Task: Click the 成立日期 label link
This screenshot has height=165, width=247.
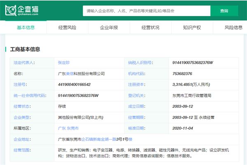Action: click(x=136, y=106)
